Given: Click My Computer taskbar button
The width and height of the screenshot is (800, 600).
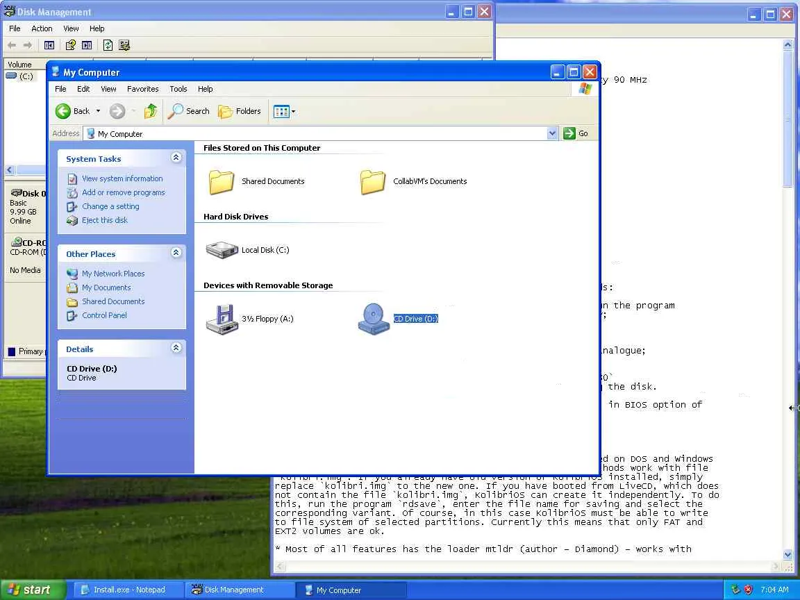Looking at the screenshot, I should point(351,590).
